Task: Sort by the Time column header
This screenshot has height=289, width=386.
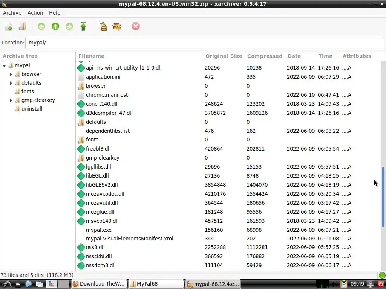Action: [328, 56]
